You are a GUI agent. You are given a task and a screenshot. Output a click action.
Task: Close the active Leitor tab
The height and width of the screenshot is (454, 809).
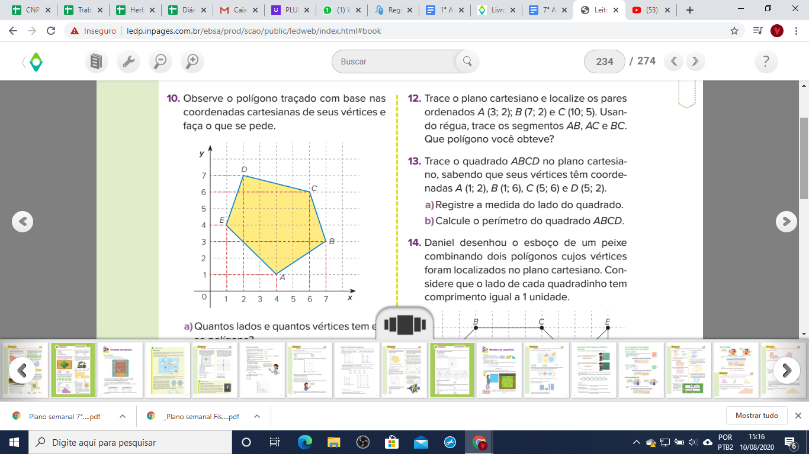pos(617,10)
